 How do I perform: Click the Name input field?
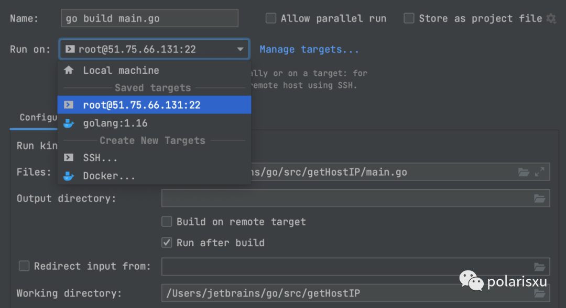pyautogui.click(x=149, y=19)
